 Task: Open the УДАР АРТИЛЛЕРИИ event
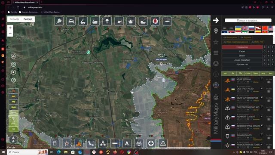pos(247,98)
